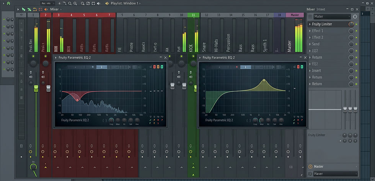This screenshot has height=181, width=375.
Task: Click the green volume fader on track 1
Action: coord(36,88)
